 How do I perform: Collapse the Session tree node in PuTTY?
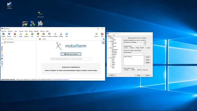pyautogui.click(x=109, y=38)
